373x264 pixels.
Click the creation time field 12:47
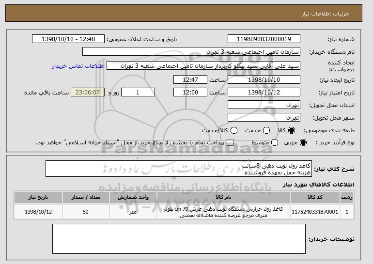[x=190, y=79]
